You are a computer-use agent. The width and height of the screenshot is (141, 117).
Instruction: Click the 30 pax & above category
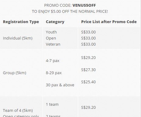pyautogui.click(x=60, y=85)
